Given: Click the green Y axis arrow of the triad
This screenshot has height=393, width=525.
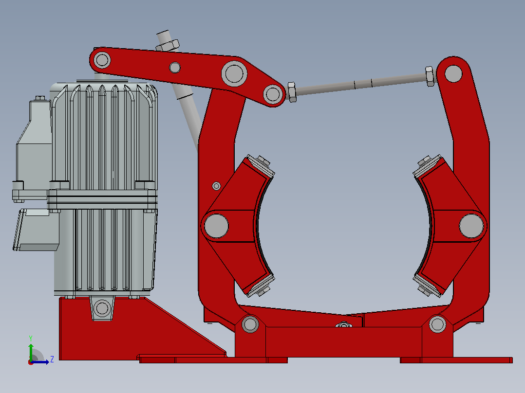Looking at the screenshot, I should pos(31,352).
